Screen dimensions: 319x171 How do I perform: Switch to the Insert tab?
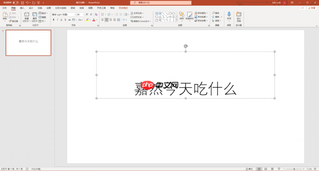click(x=22, y=8)
